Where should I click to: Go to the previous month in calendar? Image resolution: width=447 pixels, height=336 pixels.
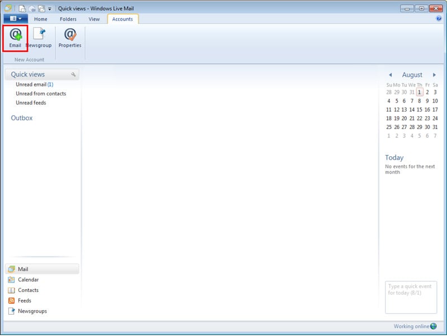click(x=390, y=75)
